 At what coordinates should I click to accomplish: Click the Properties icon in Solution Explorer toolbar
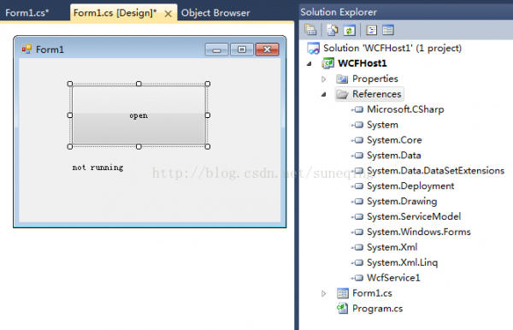(x=310, y=30)
